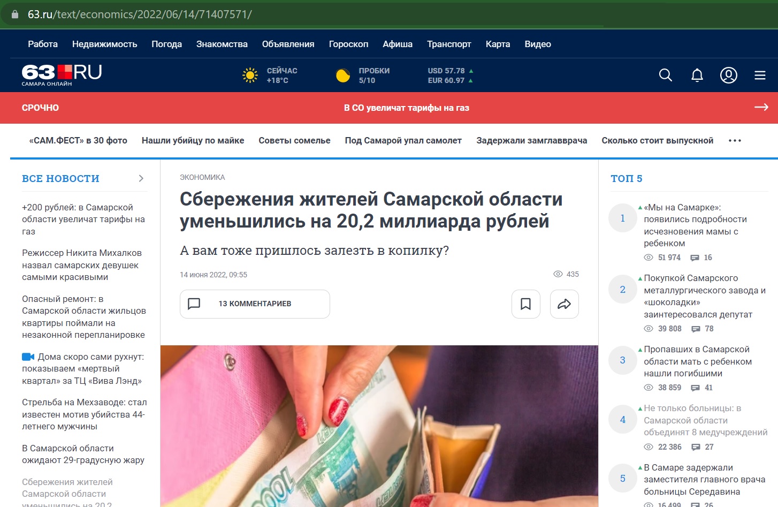The width and height of the screenshot is (778, 507).
Task: Click the traffic jam indicator icon
Action: (343, 75)
